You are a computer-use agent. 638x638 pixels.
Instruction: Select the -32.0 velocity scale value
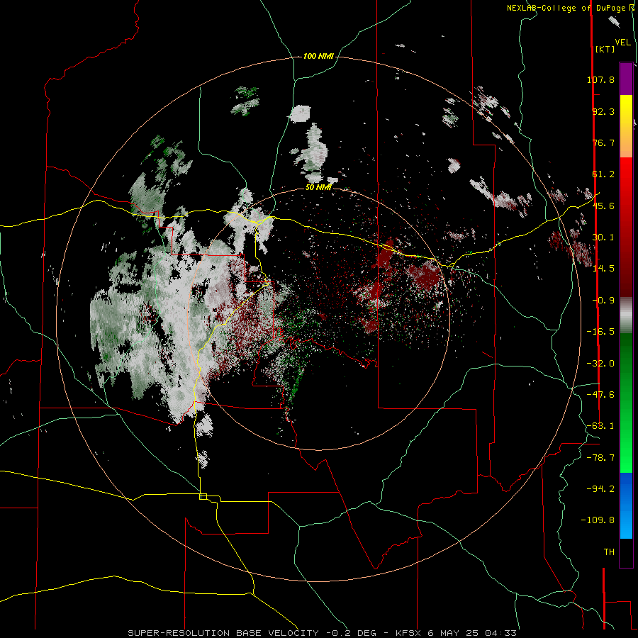click(x=600, y=363)
